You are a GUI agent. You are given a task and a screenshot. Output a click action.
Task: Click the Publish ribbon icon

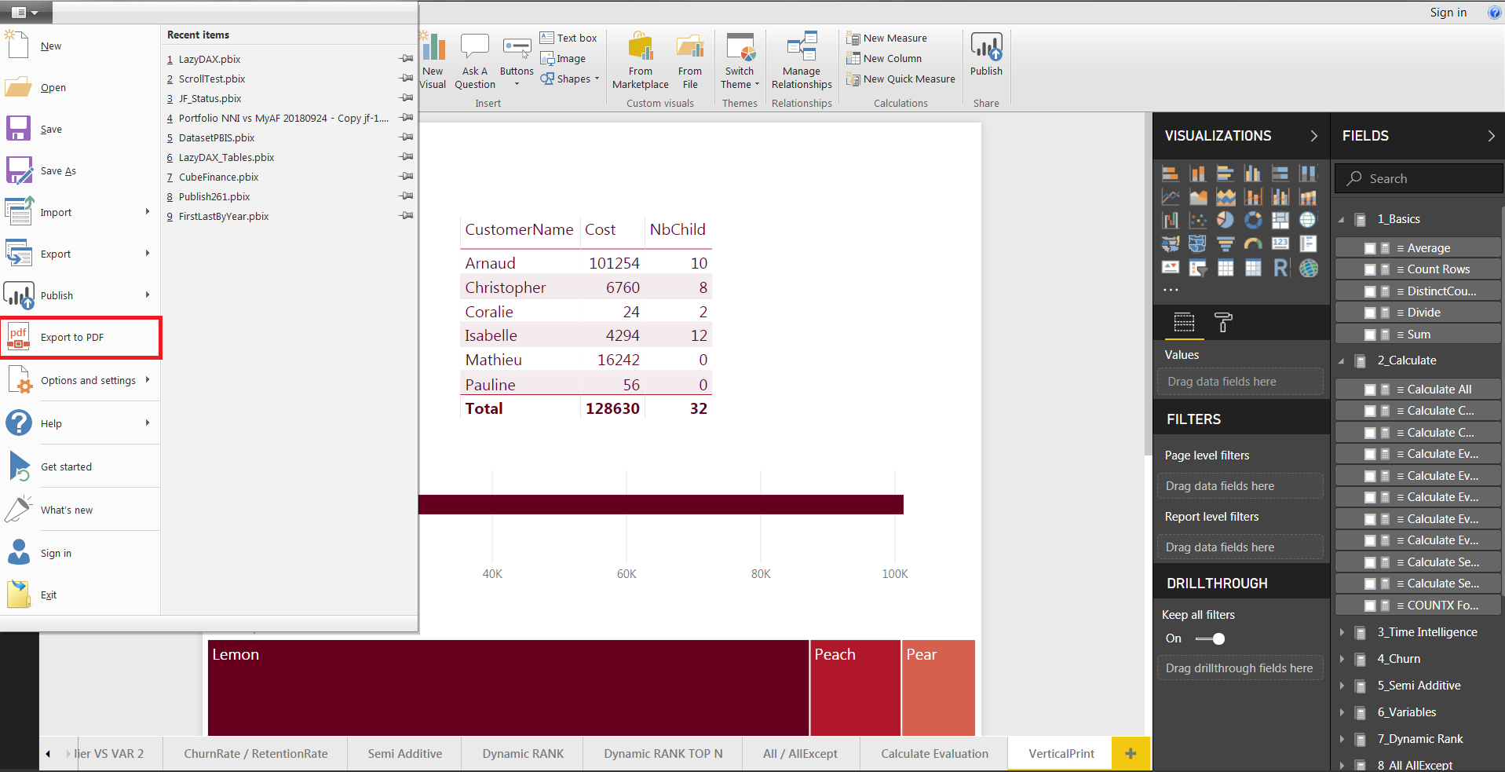click(x=986, y=55)
